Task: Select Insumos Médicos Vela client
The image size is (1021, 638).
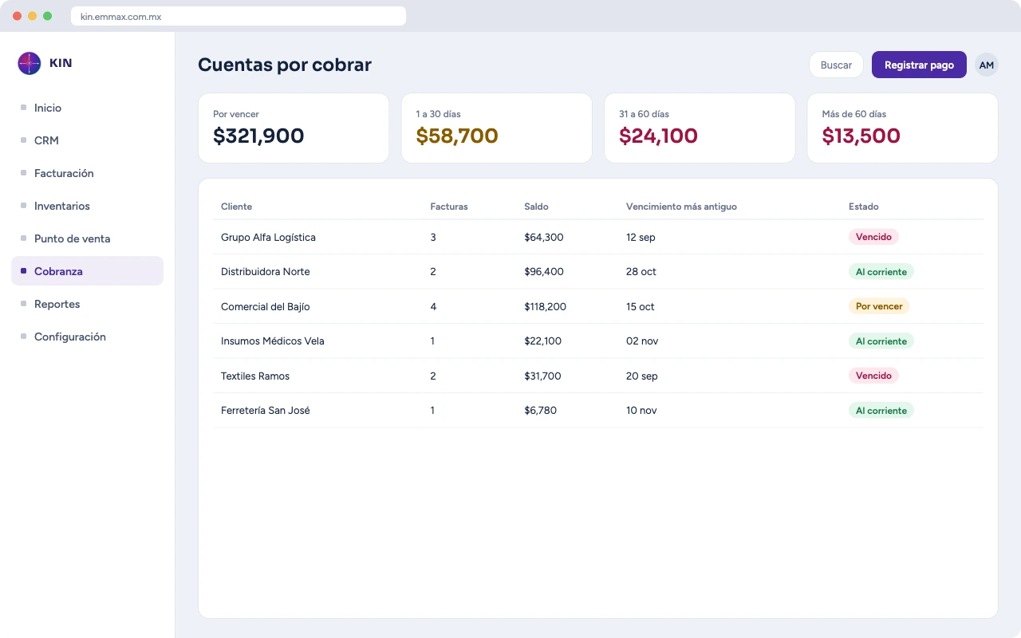Action: tap(273, 341)
